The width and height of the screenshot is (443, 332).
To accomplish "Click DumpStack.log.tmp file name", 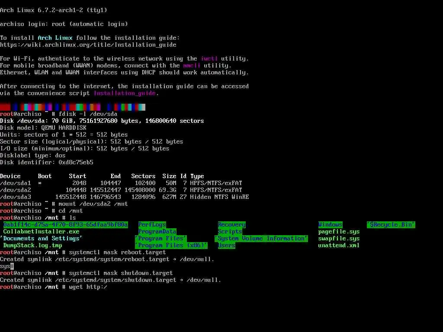I will pyautogui.click(x=33, y=246).
